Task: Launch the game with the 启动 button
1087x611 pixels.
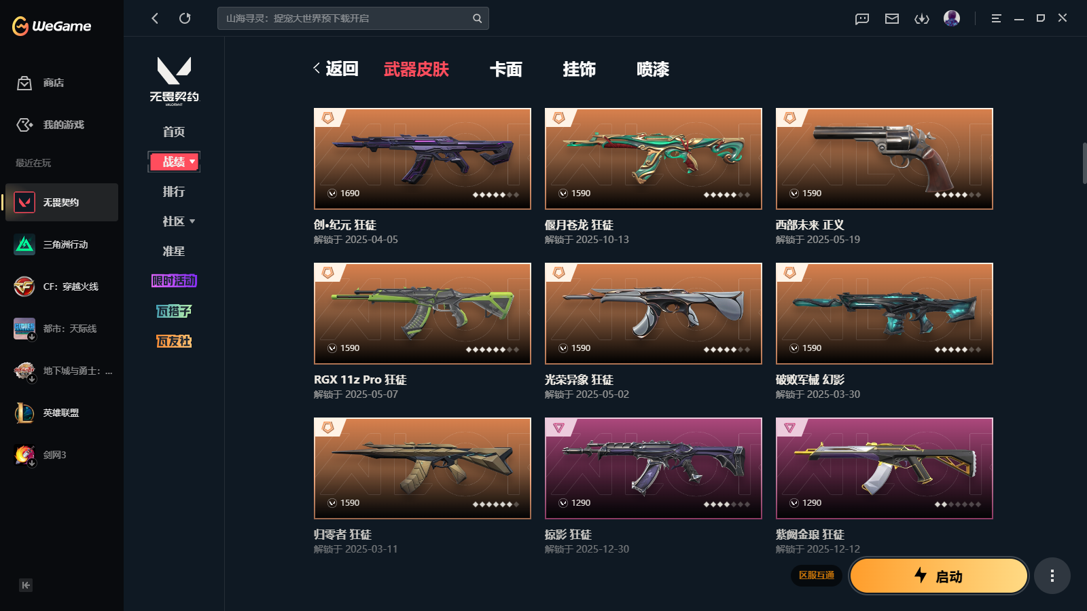Action: [x=939, y=576]
